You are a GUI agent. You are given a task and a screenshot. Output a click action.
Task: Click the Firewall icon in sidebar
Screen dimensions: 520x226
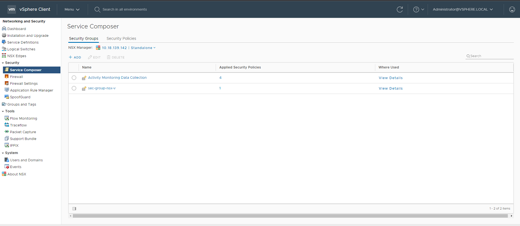click(x=6, y=77)
